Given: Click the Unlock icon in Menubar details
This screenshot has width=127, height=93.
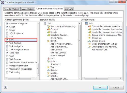Looking at the screenshot, I should click(49, 61).
